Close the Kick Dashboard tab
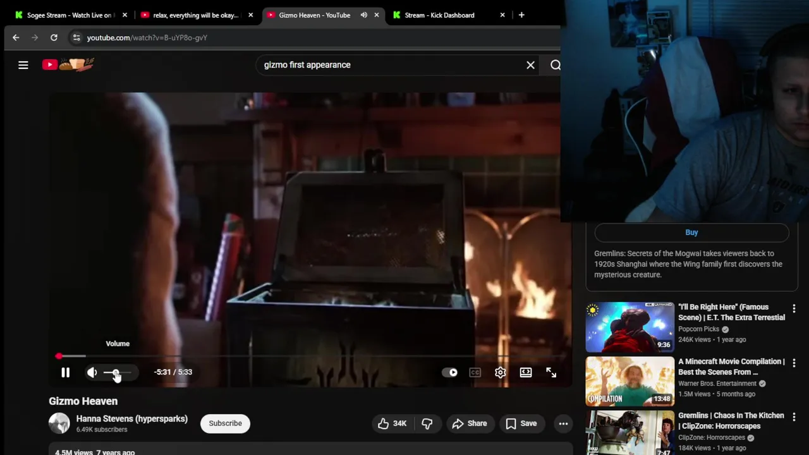The width and height of the screenshot is (809, 455). click(x=502, y=15)
